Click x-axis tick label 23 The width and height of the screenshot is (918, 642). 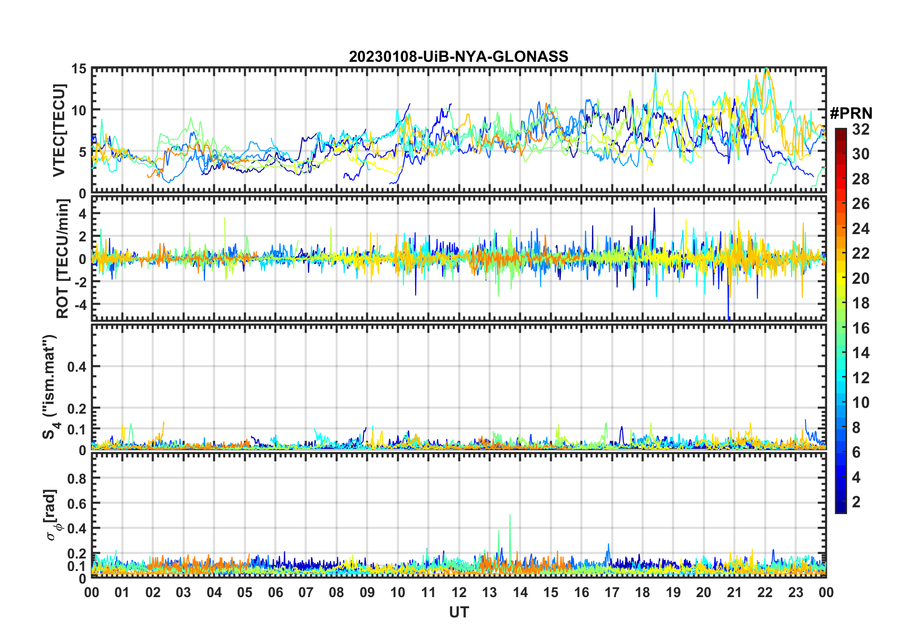point(795,592)
